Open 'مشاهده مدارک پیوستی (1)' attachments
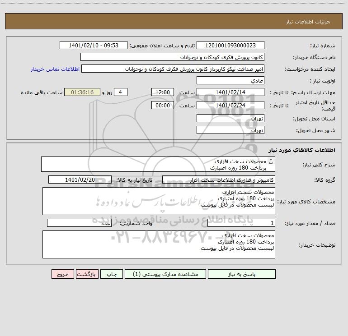The width and height of the screenshot is (348, 336). [165, 274]
